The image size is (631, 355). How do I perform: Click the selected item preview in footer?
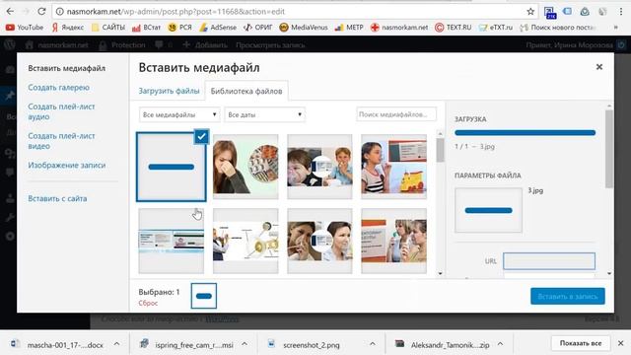(x=204, y=296)
